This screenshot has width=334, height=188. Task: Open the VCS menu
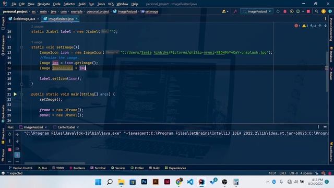pos(111,4)
